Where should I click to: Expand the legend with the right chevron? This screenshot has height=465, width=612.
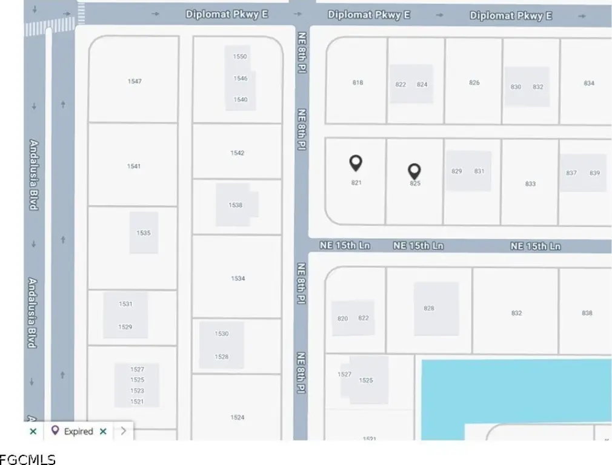(124, 431)
